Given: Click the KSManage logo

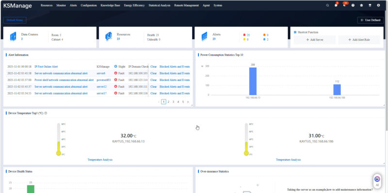Looking at the screenshot, I should [x=17, y=6].
